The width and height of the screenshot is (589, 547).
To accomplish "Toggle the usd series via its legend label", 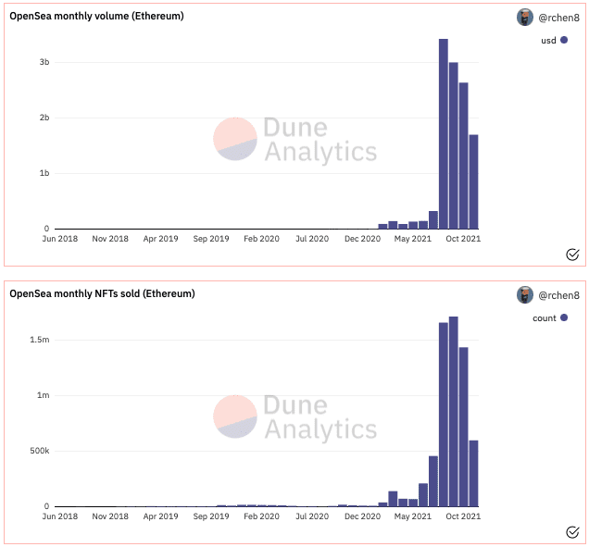I will [x=548, y=41].
